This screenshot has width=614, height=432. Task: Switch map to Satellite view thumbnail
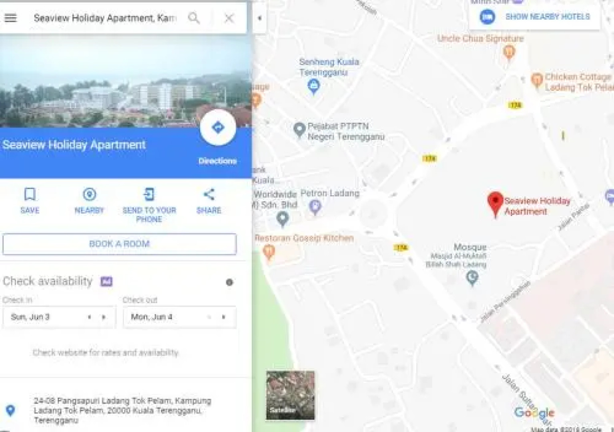[x=291, y=395]
